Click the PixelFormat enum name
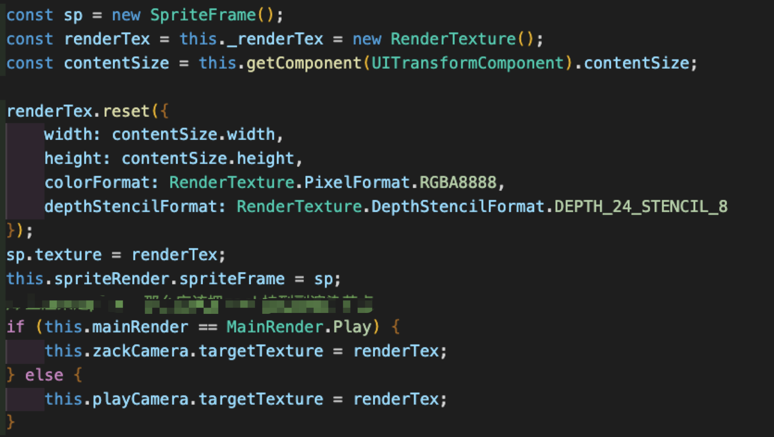Screen dimensions: 774x437 tap(356, 183)
